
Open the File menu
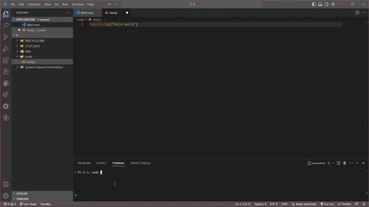coord(13,4)
